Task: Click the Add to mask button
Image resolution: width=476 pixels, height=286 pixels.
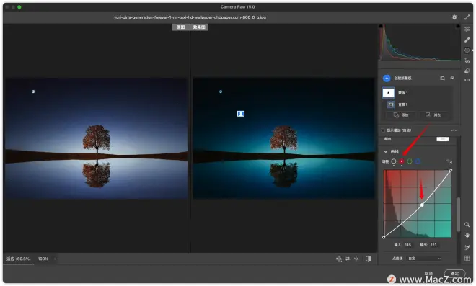Action: pyautogui.click(x=401, y=115)
